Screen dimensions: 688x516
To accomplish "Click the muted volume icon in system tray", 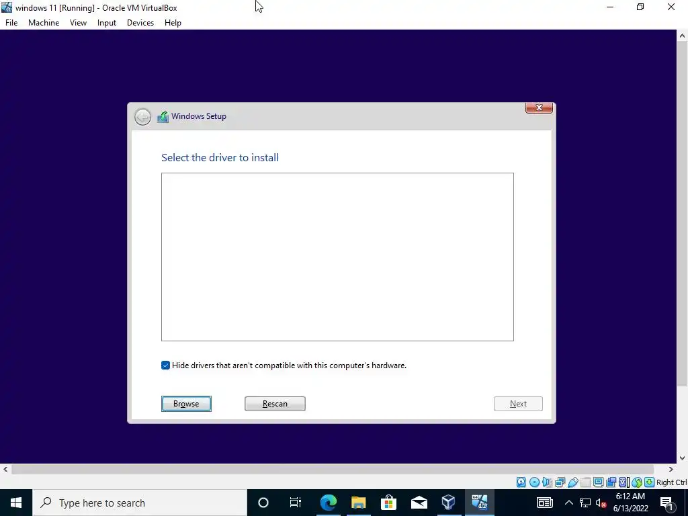I will [601, 503].
